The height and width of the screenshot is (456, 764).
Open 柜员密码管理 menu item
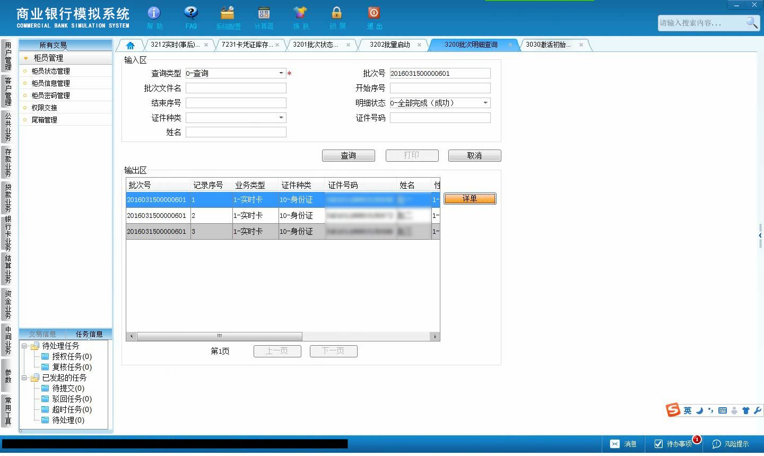click(x=50, y=95)
